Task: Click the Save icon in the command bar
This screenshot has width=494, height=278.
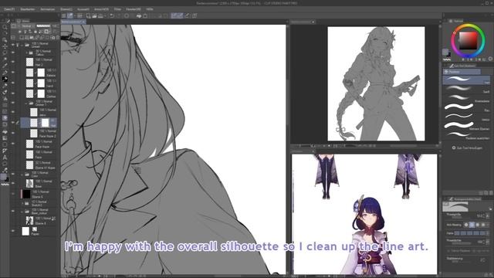Action: pos(100,15)
